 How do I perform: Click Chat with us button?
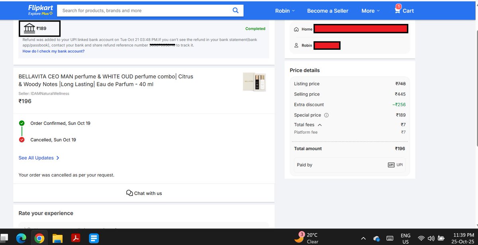coord(144,193)
